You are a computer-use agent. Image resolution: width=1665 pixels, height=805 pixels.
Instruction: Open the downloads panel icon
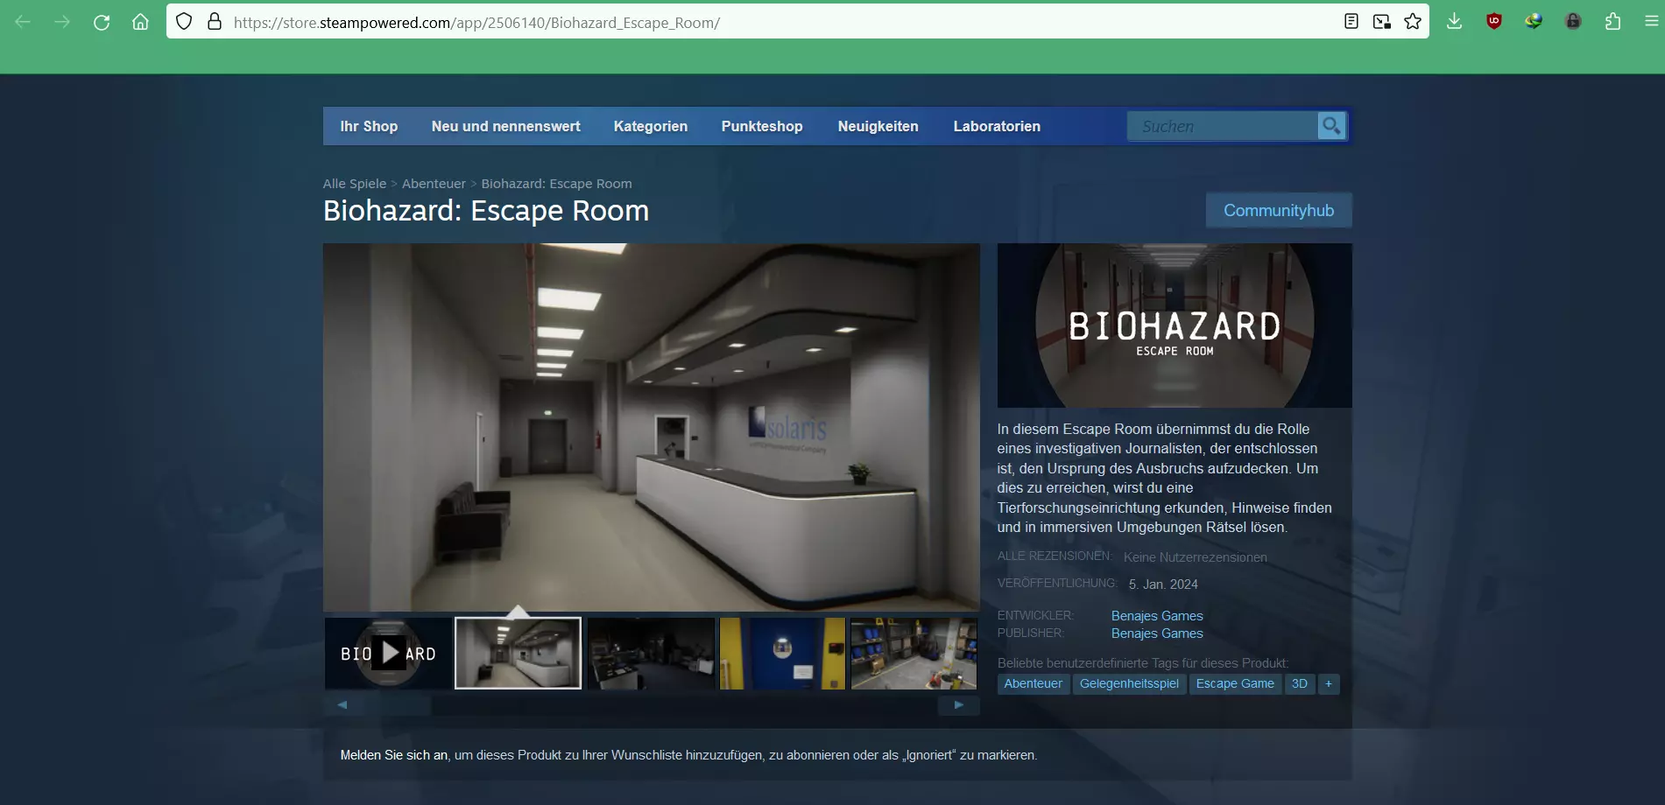[x=1454, y=22]
